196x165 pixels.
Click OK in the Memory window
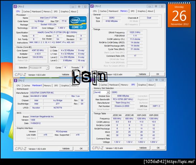158,74
